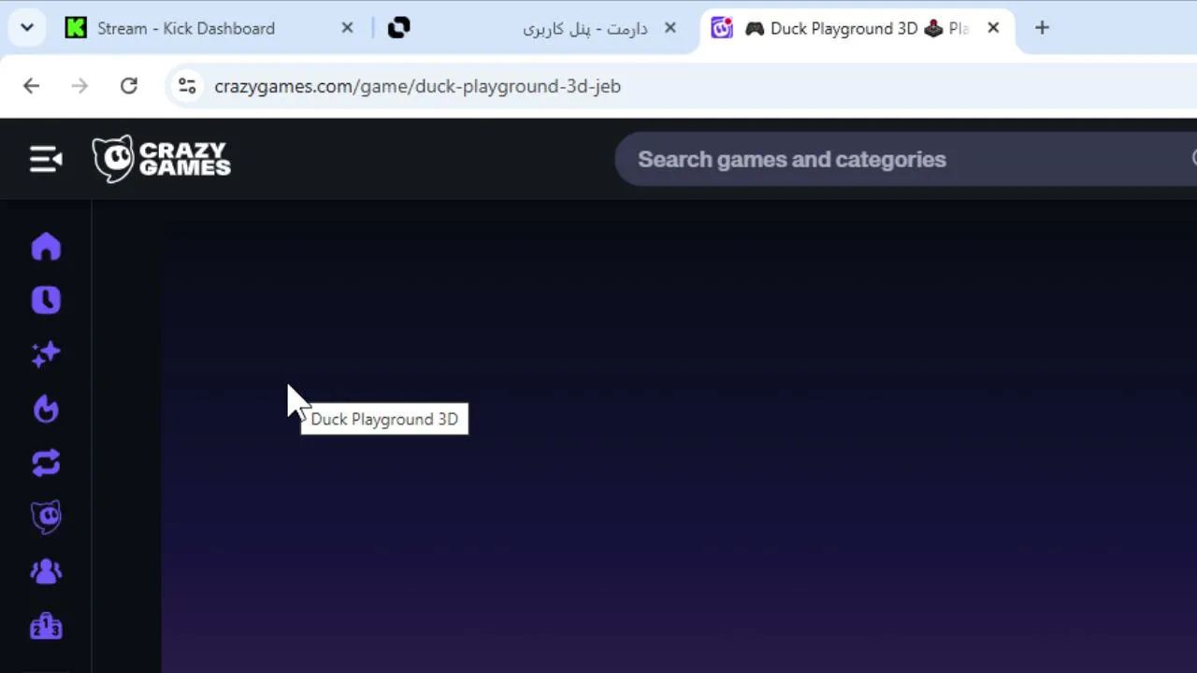This screenshot has width=1197, height=673.
Task: Reload the current page
Action: click(x=129, y=86)
